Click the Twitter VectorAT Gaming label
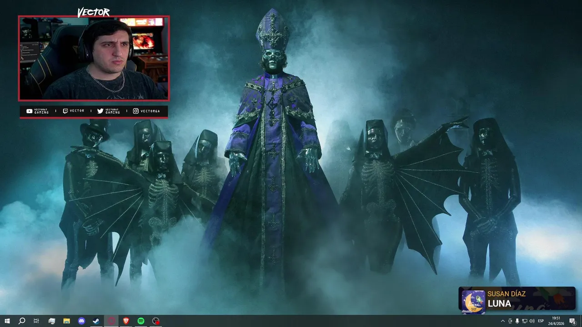The image size is (582, 327). click(x=109, y=111)
